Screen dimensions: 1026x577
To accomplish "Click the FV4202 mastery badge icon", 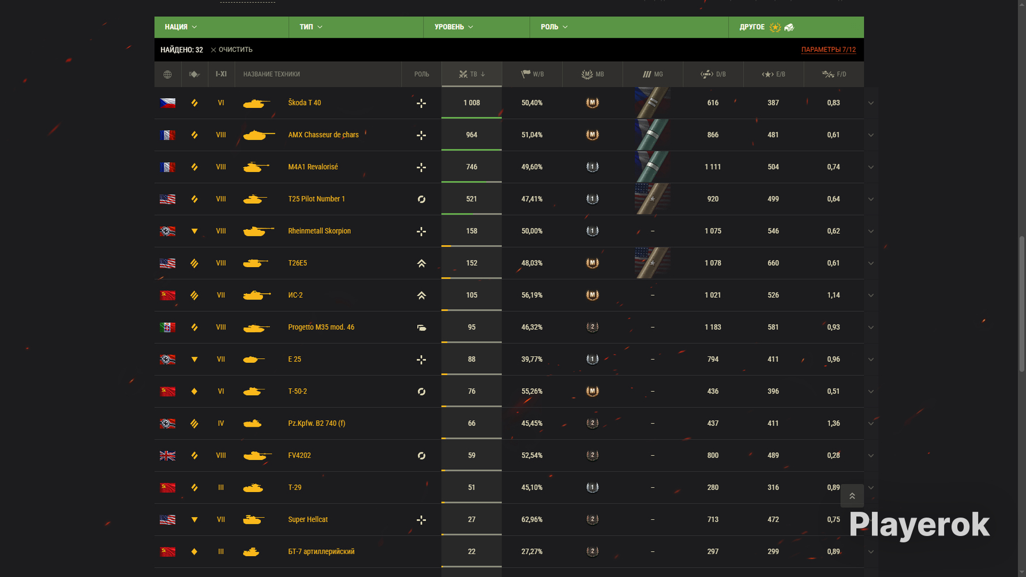I will [592, 455].
